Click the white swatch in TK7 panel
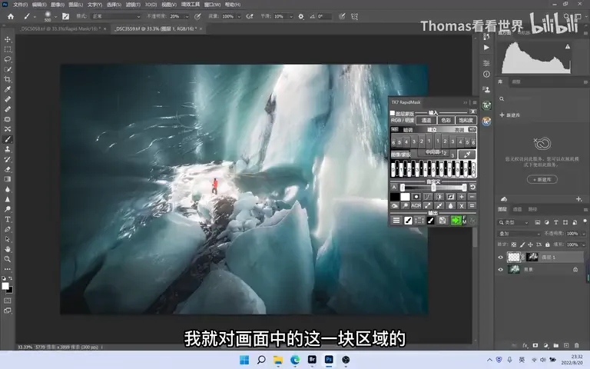Screen dimensions: 590x369 (405, 197)
